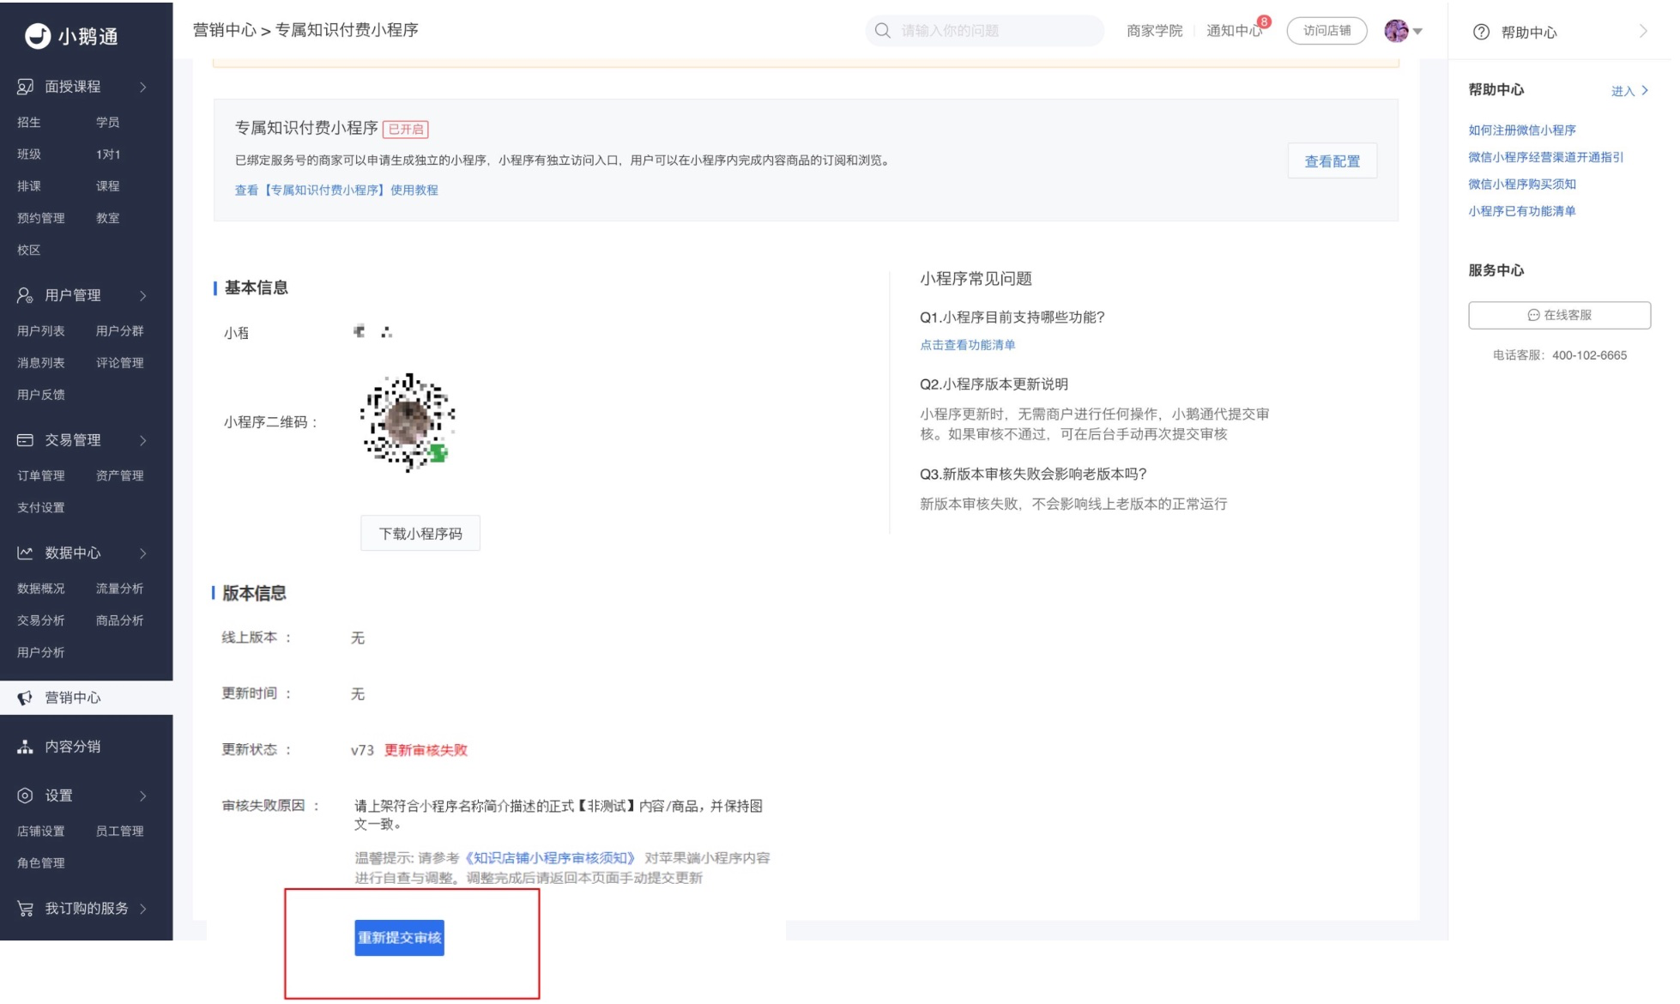Open 店铺设置 in the sidebar

(x=41, y=831)
